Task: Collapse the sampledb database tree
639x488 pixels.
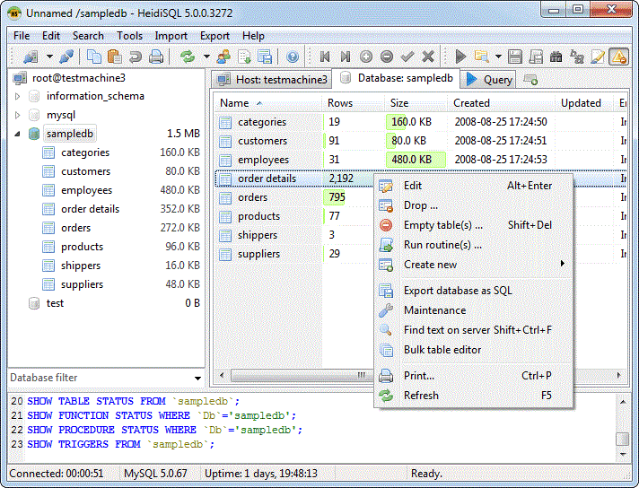Action: (x=18, y=134)
